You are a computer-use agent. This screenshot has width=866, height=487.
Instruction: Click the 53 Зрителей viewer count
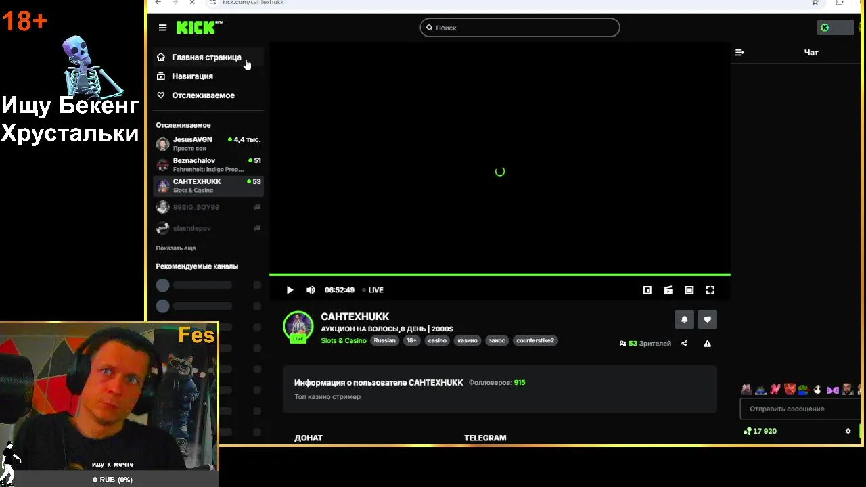tap(645, 344)
